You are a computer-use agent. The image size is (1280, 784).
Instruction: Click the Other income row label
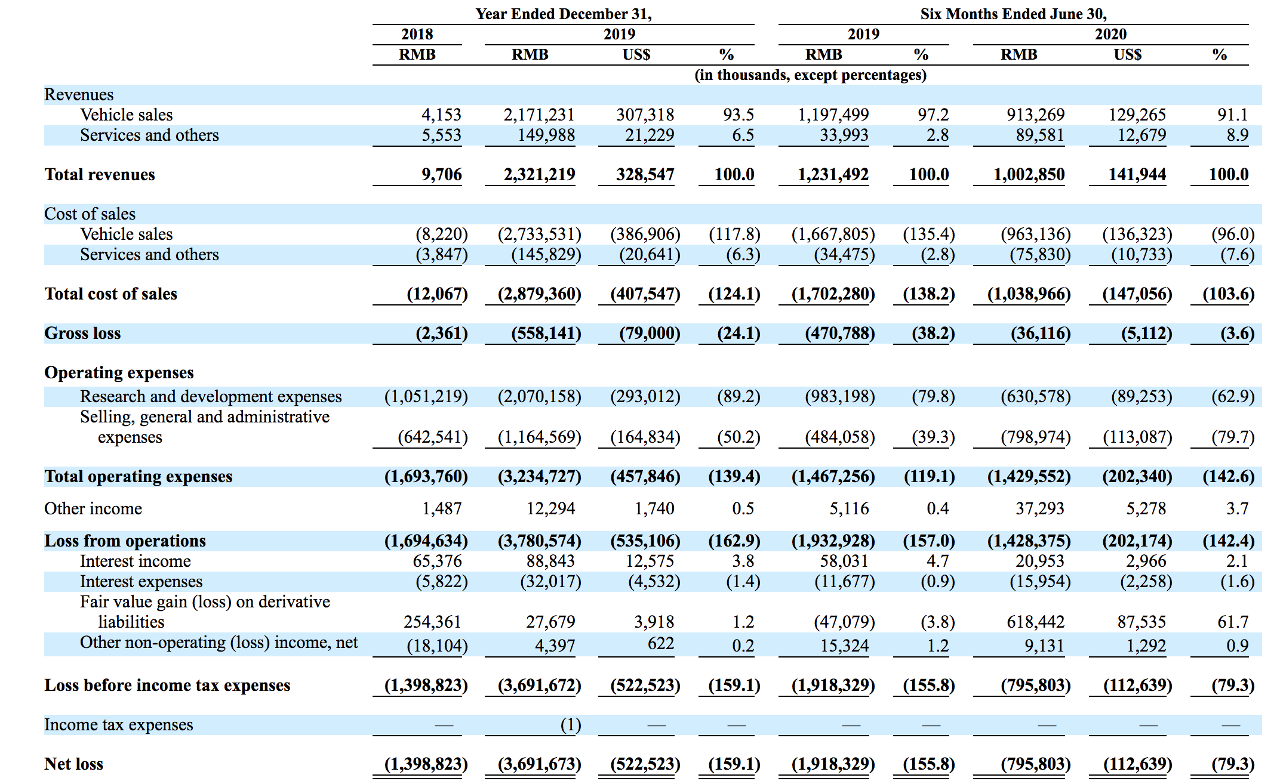coord(93,508)
